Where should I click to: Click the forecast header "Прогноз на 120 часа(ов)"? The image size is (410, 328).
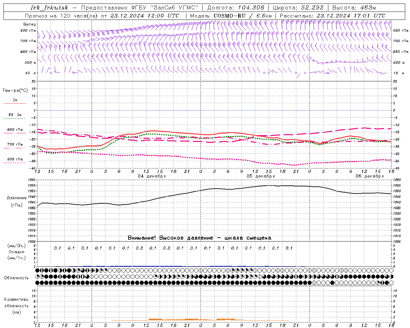pos(61,16)
